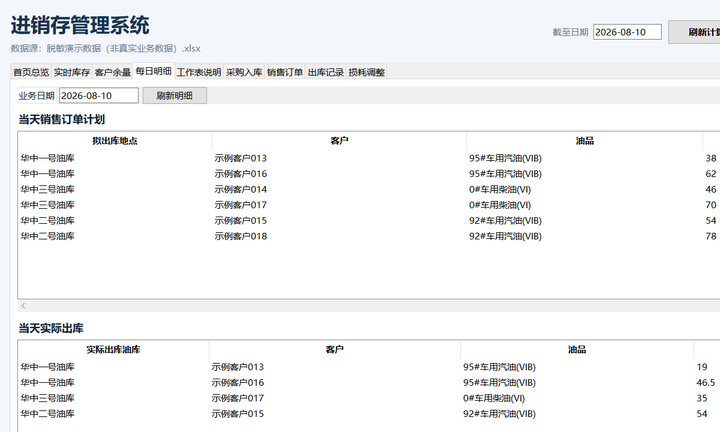This screenshot has width=720, height=432.
Task: Select 示例客户015 in sales order plan
Action: point(241,221)
